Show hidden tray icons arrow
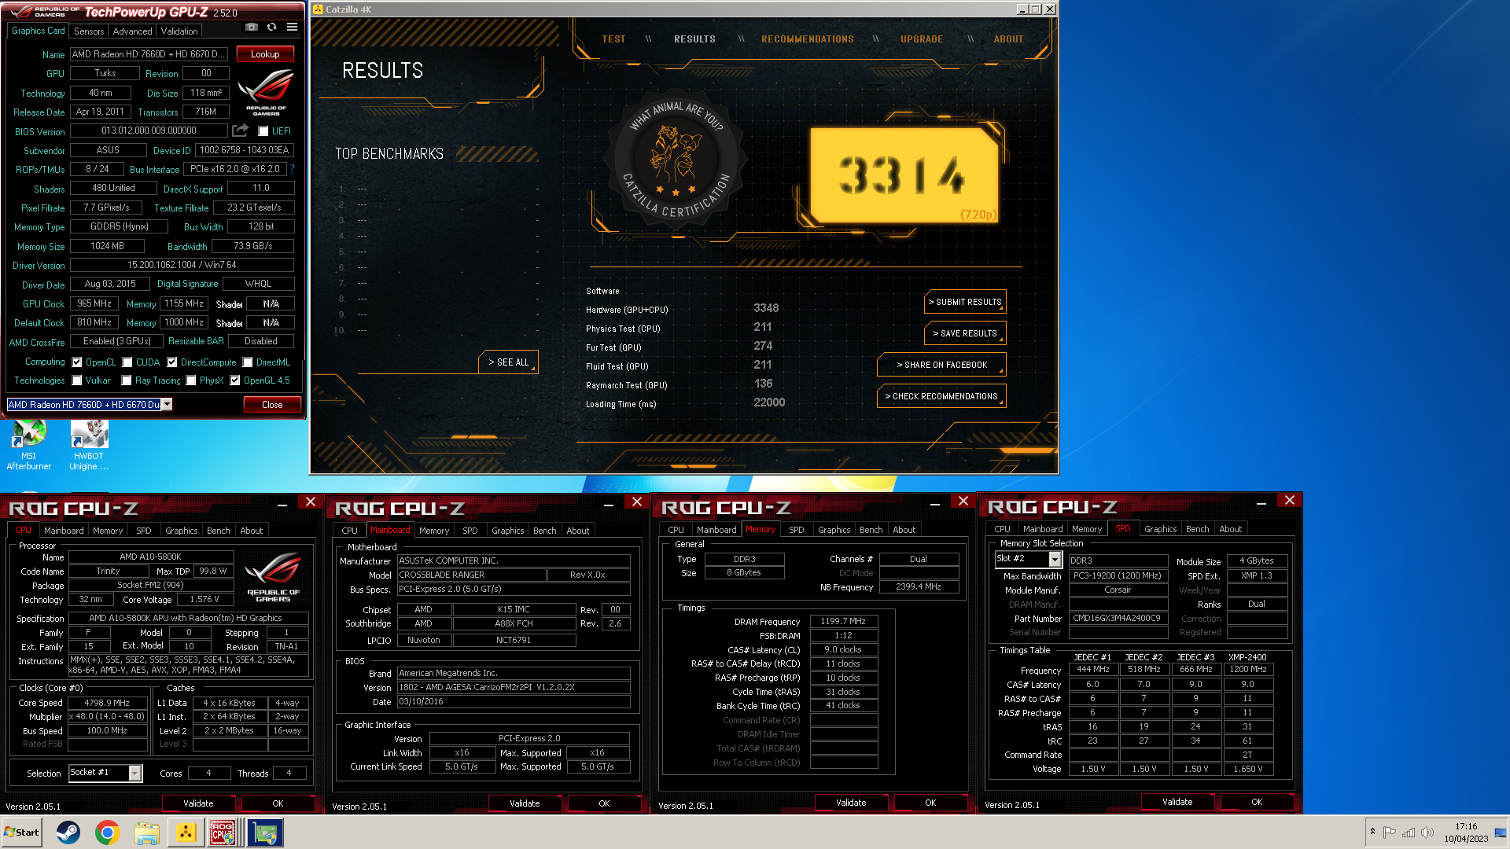1510x849 pixels. 1372,832
